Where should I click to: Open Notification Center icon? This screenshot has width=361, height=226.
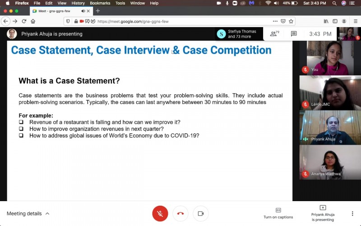352,3
